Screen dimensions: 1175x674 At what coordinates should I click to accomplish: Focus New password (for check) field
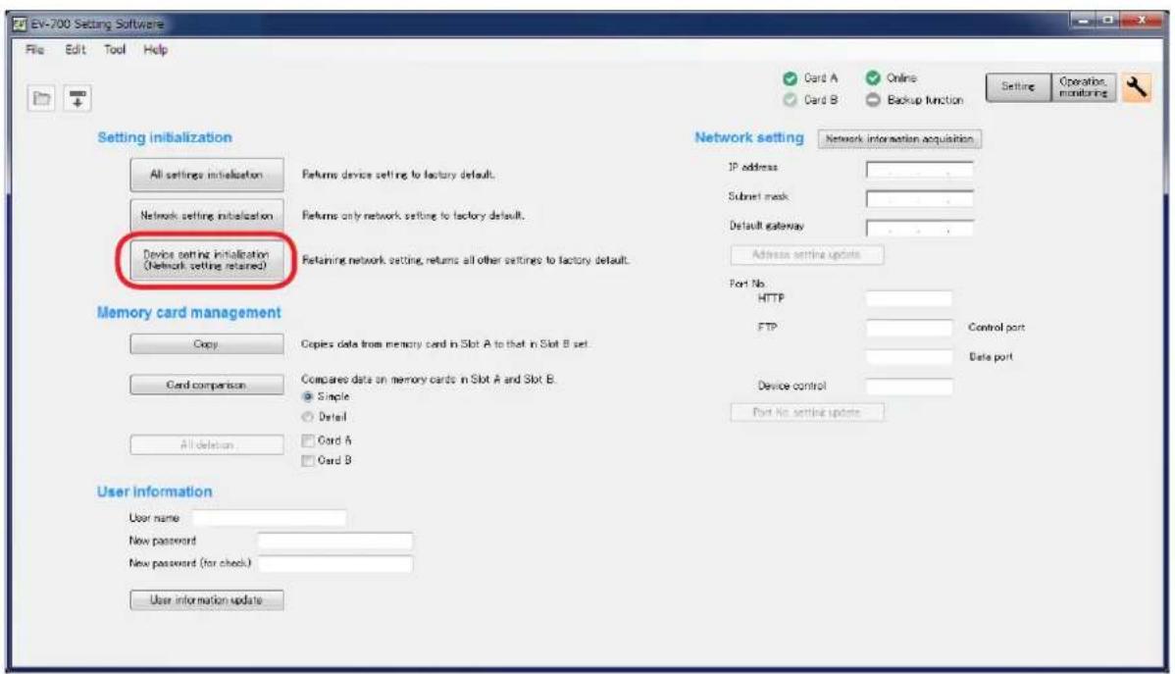click(335, 563)
